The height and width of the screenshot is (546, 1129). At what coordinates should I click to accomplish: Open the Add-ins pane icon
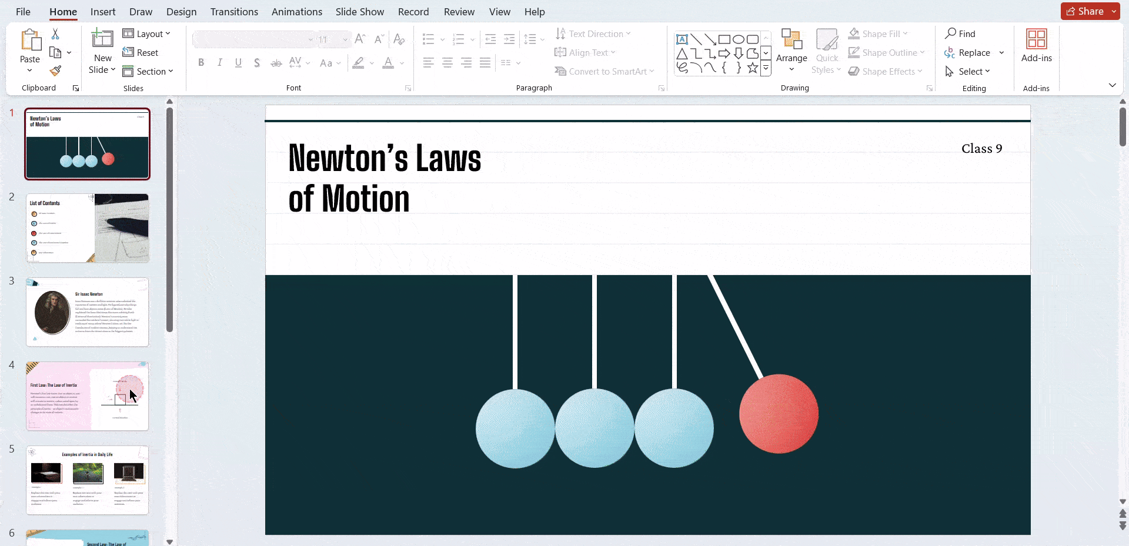pyautogui.click(x=1036, y=39)
